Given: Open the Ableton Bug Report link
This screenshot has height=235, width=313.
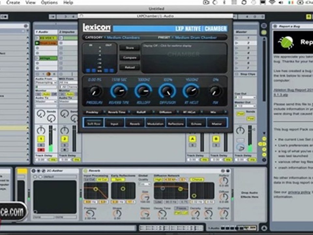Looking at the screenshot, I should tap(293, 92).
